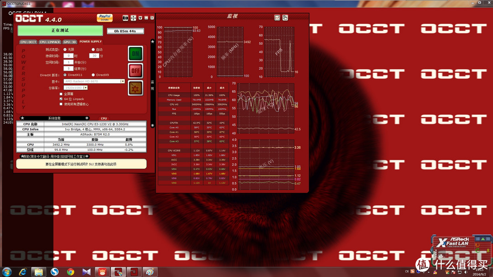The width and height of the screenshot is (493, 277).
Task: Click the voltage graph
Action: 266,164
